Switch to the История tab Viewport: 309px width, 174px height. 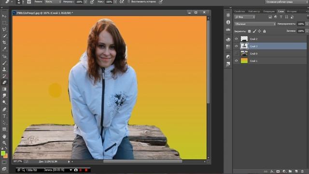[292, 12]
